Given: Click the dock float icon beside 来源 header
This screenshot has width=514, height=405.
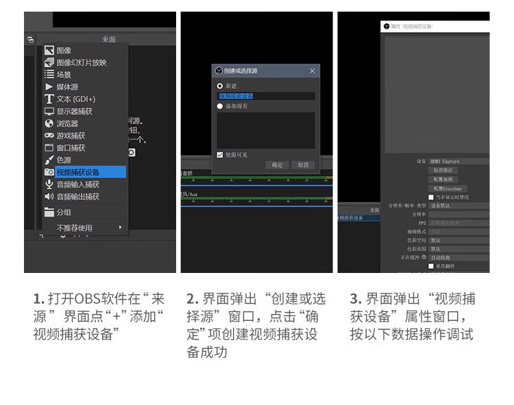Looking at the screenshot, I should [30, 40].
